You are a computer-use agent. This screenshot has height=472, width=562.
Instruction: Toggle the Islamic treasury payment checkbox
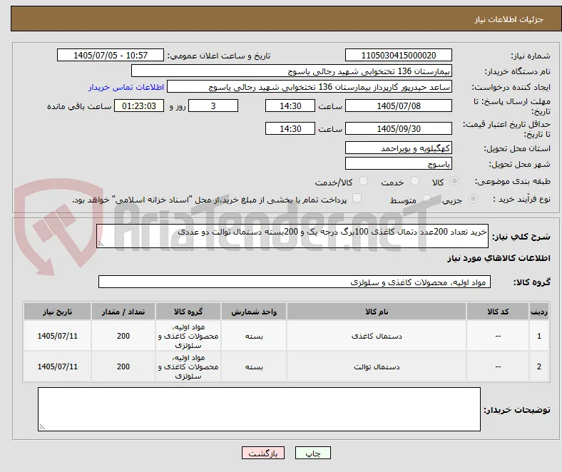(357, 198)
